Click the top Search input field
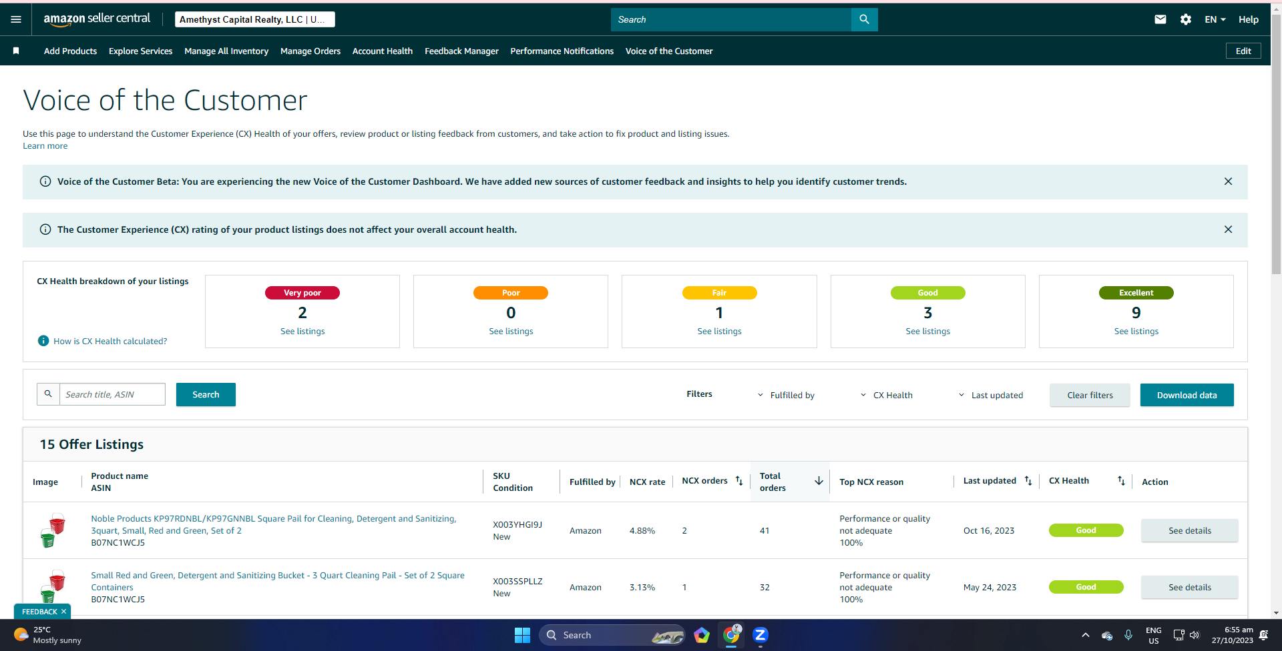The image size is (1282, 651). [731, 19]
